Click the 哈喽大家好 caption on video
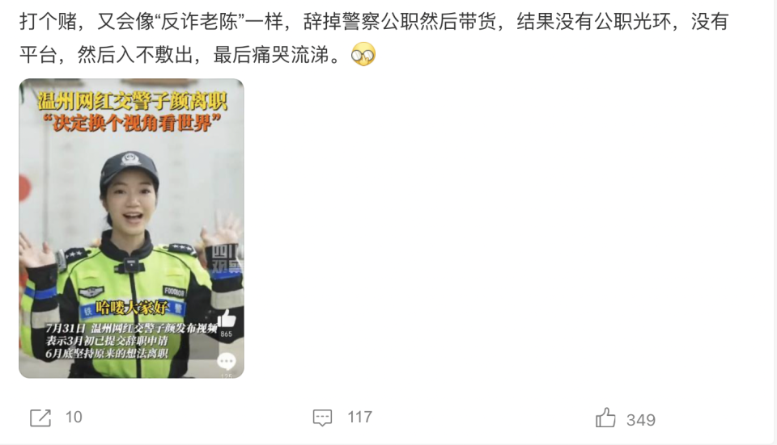Image resolution: width=777 pixels, height=445 pixels. click(x=132, y=308)
